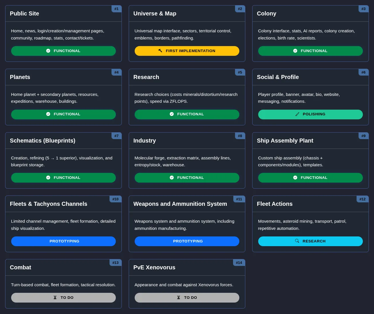Click the checkmark icon in Public Site's status pill
374x314 pixels.
[48, 51]
